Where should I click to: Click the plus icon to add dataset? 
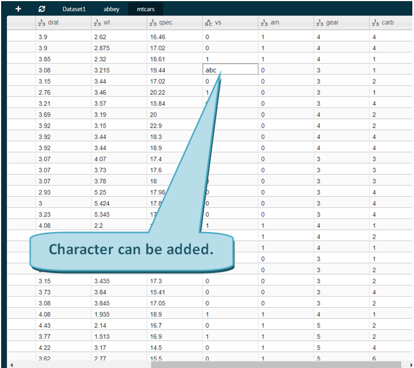pyautogui.click(x=18, y=9)
